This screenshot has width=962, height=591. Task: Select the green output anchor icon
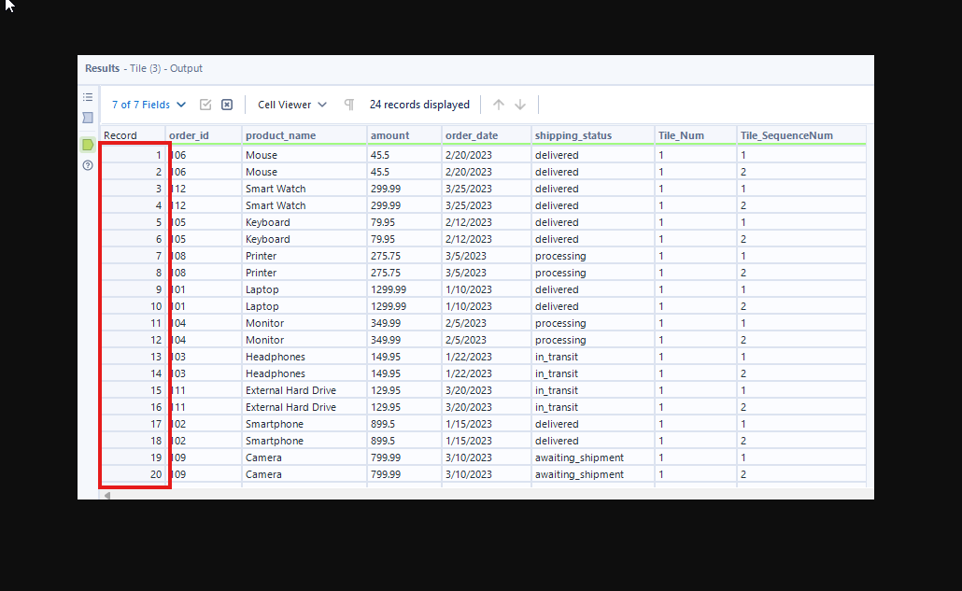pos(88,145)
